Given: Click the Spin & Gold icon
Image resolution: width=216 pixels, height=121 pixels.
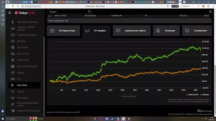Looking at the screenshot, I should (13, 47).
